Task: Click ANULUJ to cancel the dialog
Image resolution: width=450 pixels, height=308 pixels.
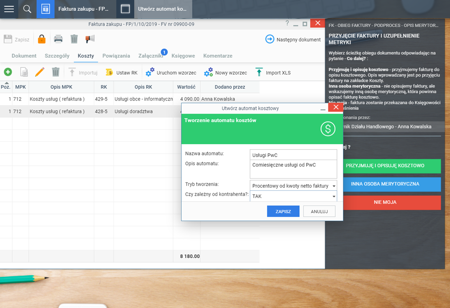Action: pyautogui.click(x=319, y=212)
